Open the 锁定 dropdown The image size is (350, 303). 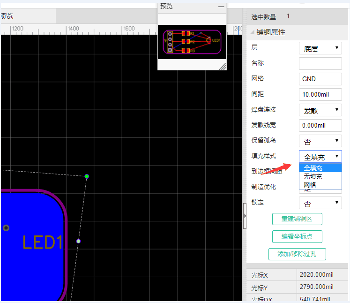click(320, 204)
